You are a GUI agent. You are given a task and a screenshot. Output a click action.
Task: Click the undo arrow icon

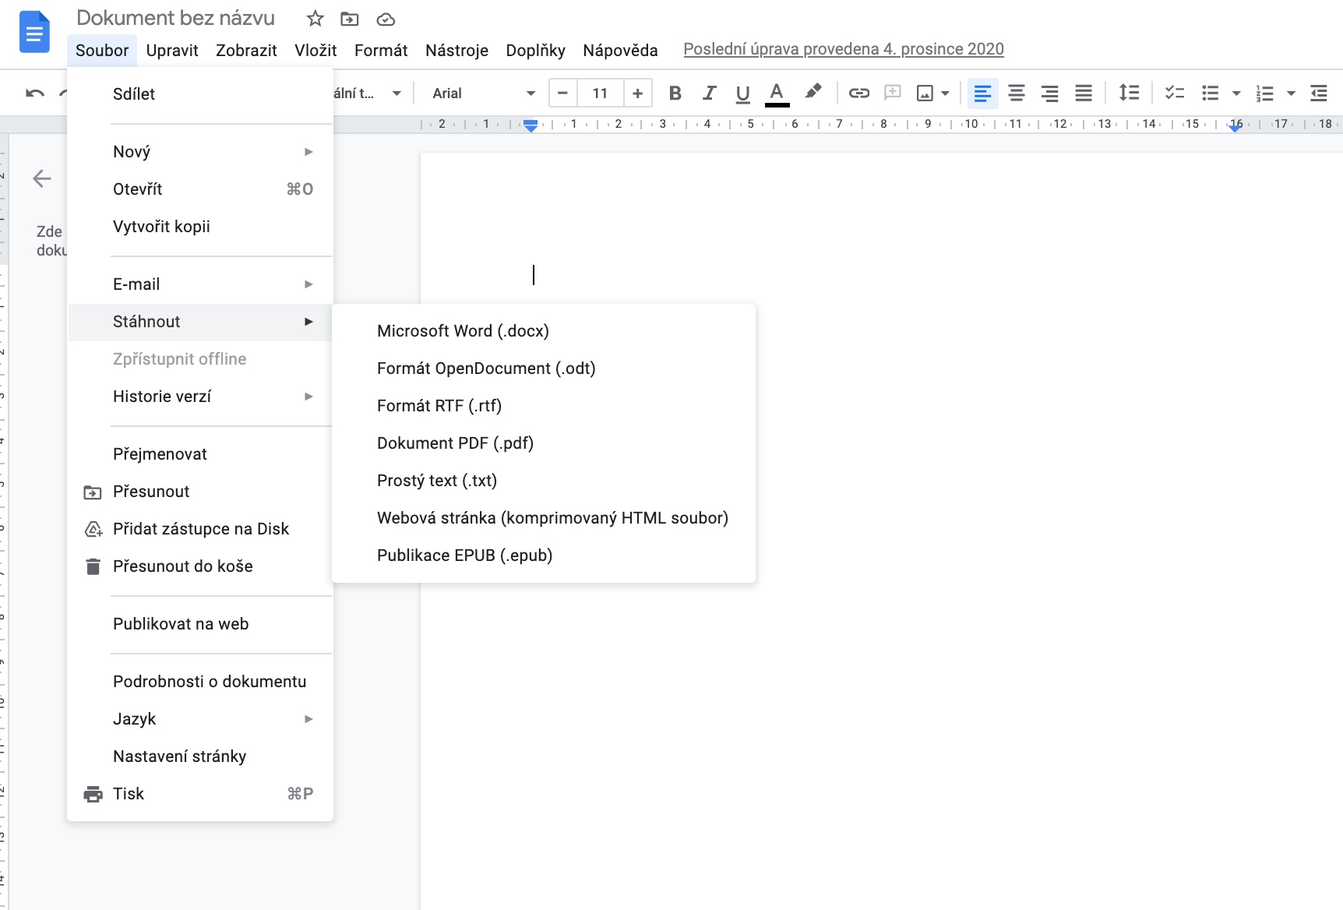(35, 93)
